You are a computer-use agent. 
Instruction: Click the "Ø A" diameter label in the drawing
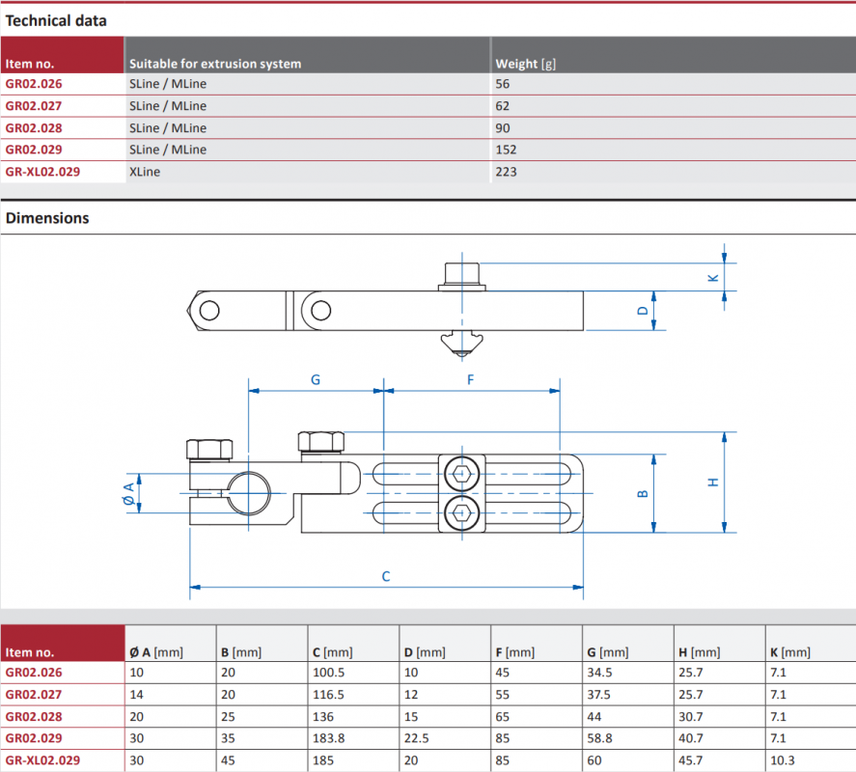point(129,493)
